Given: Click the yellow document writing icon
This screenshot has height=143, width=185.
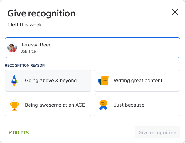Looking at the screenshot, I should pyautogui.click(x=103, y=81).
